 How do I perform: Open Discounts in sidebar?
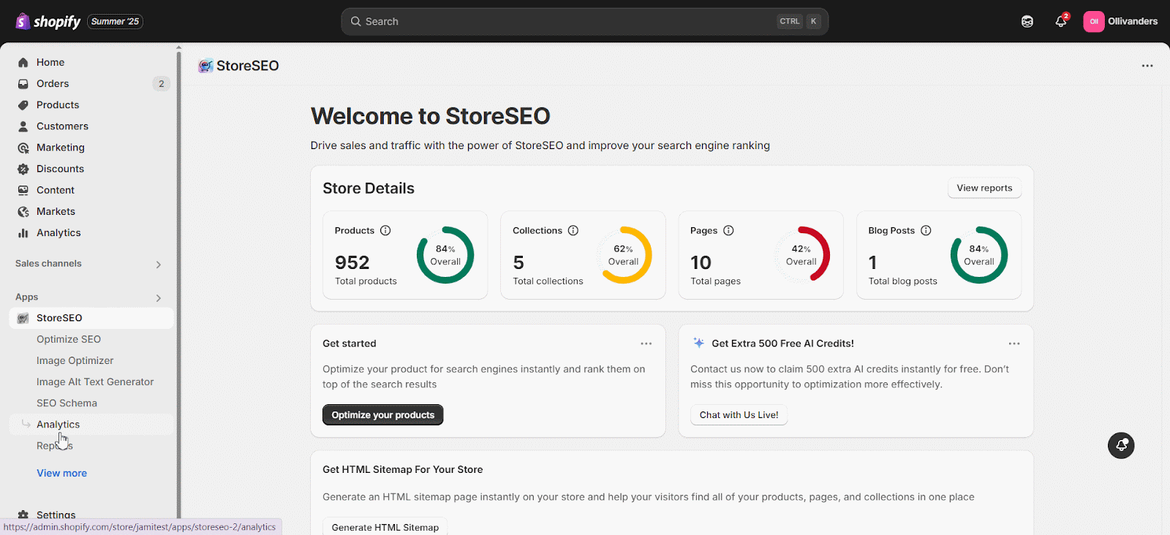pos(91,168)
